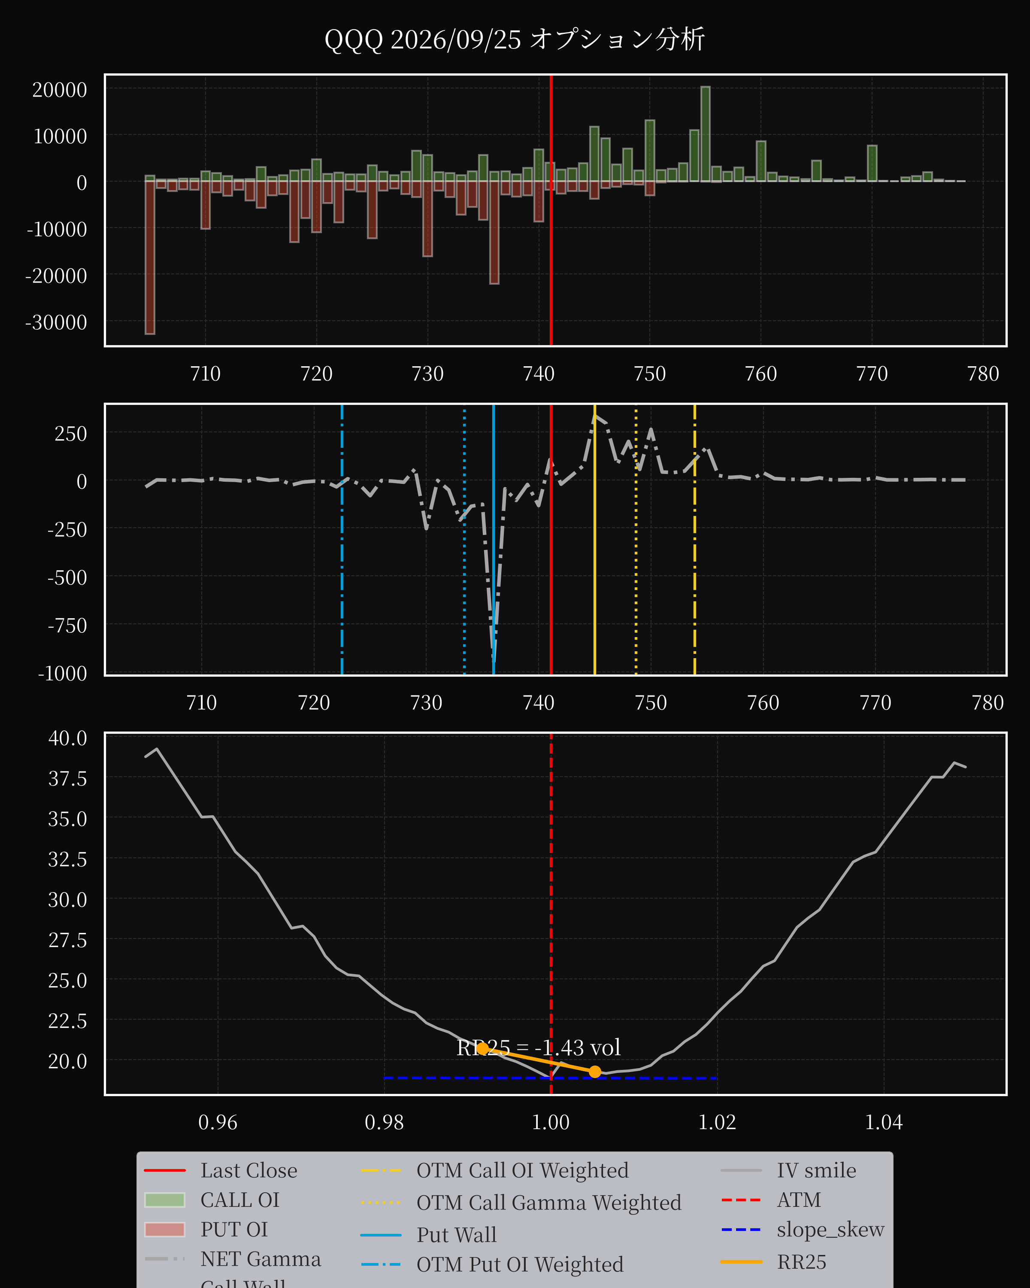1030x1288 pixels.
Task: Click the "RR25" legend label
Action: point(801,1262)
